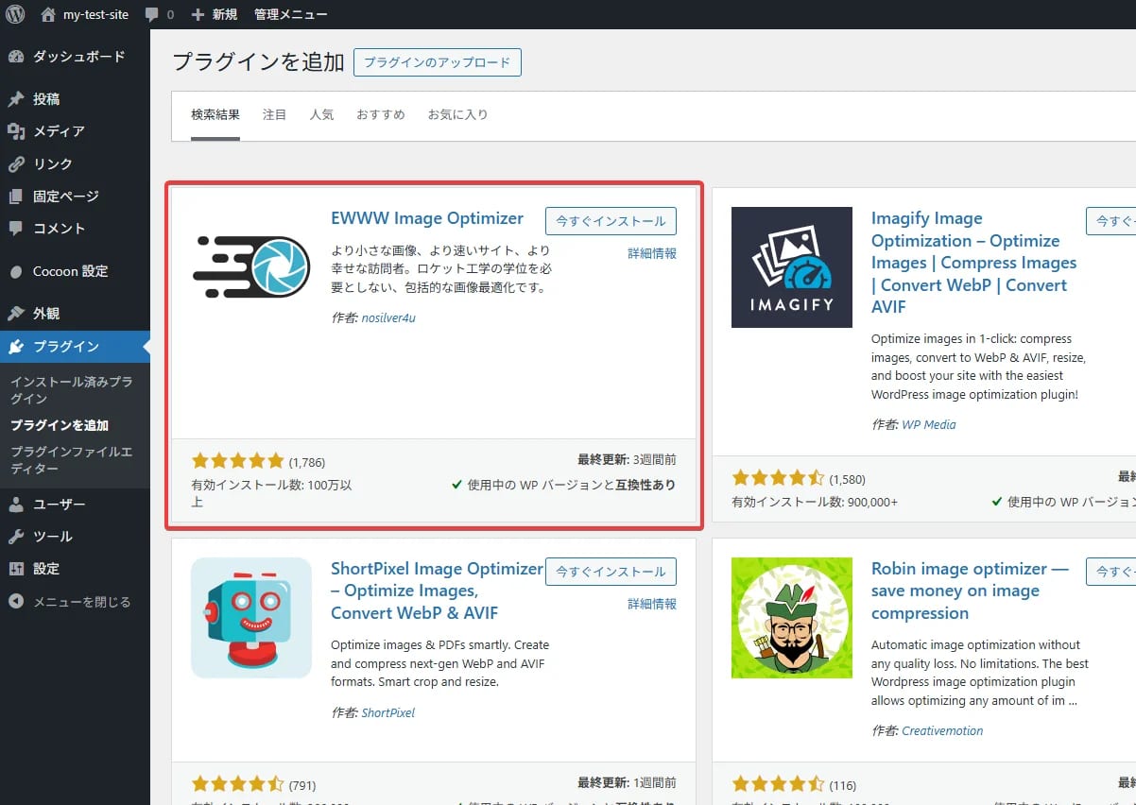Switch to the 人気 (Popular) tab
This screenshot has height=805, width=1136.
321,114
